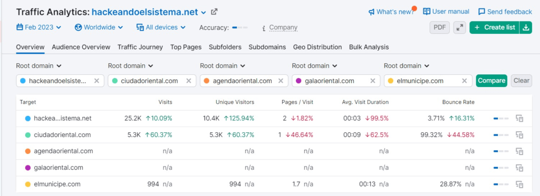Click copy icon in ciudadoriental.com row

[x=519, y=135]
